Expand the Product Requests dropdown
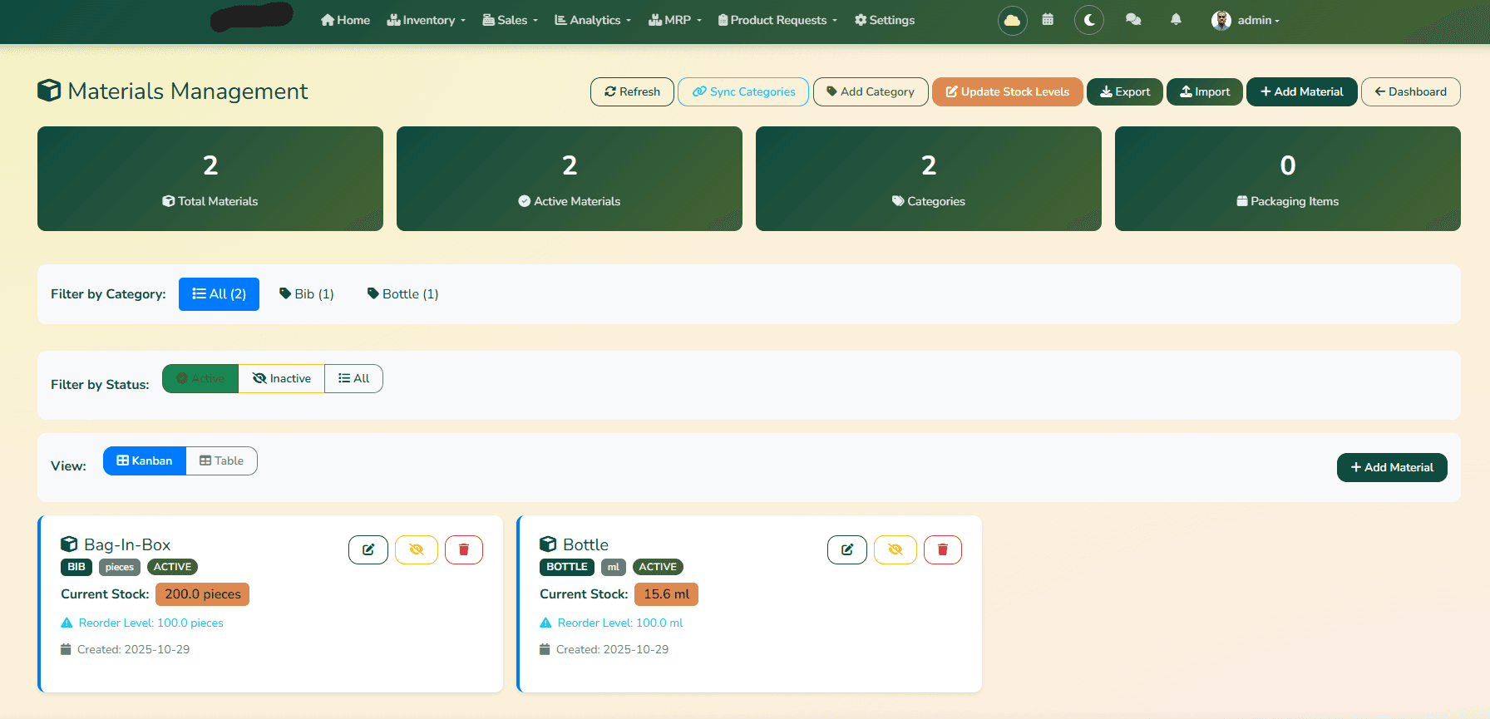Viewport: 1490px width, 719px height. click(x=777, y=20)
